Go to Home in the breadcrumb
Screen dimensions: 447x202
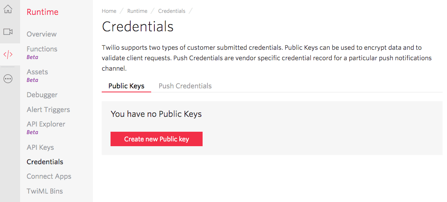pos(109,11)
